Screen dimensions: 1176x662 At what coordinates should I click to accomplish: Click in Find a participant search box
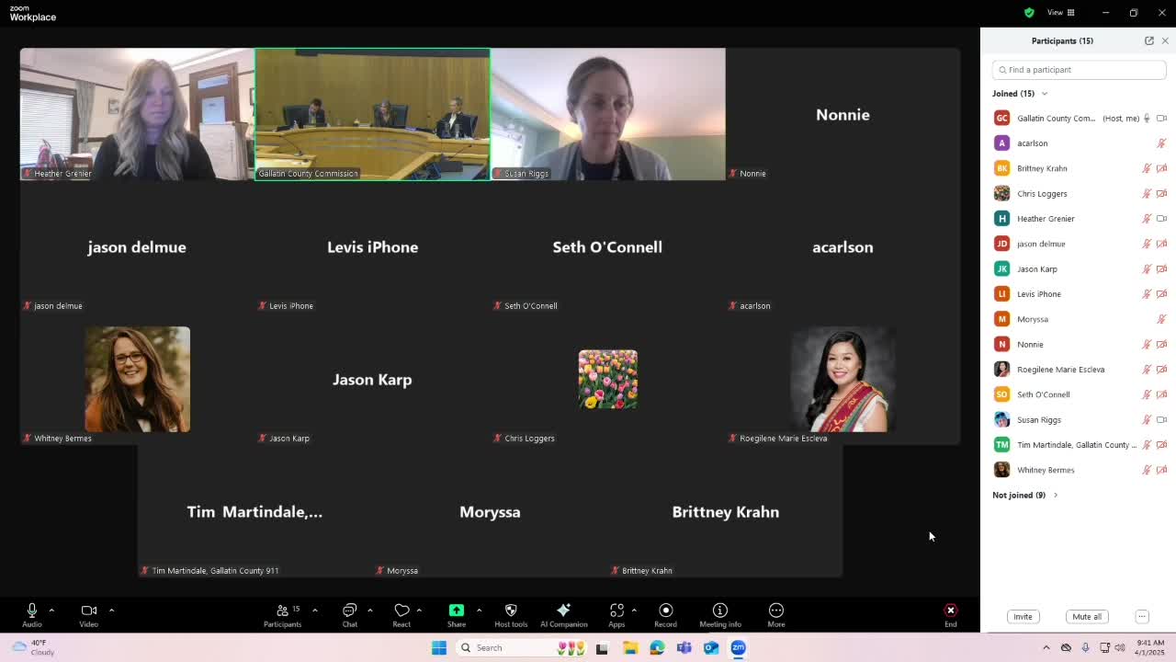(x=1079, y=70)
